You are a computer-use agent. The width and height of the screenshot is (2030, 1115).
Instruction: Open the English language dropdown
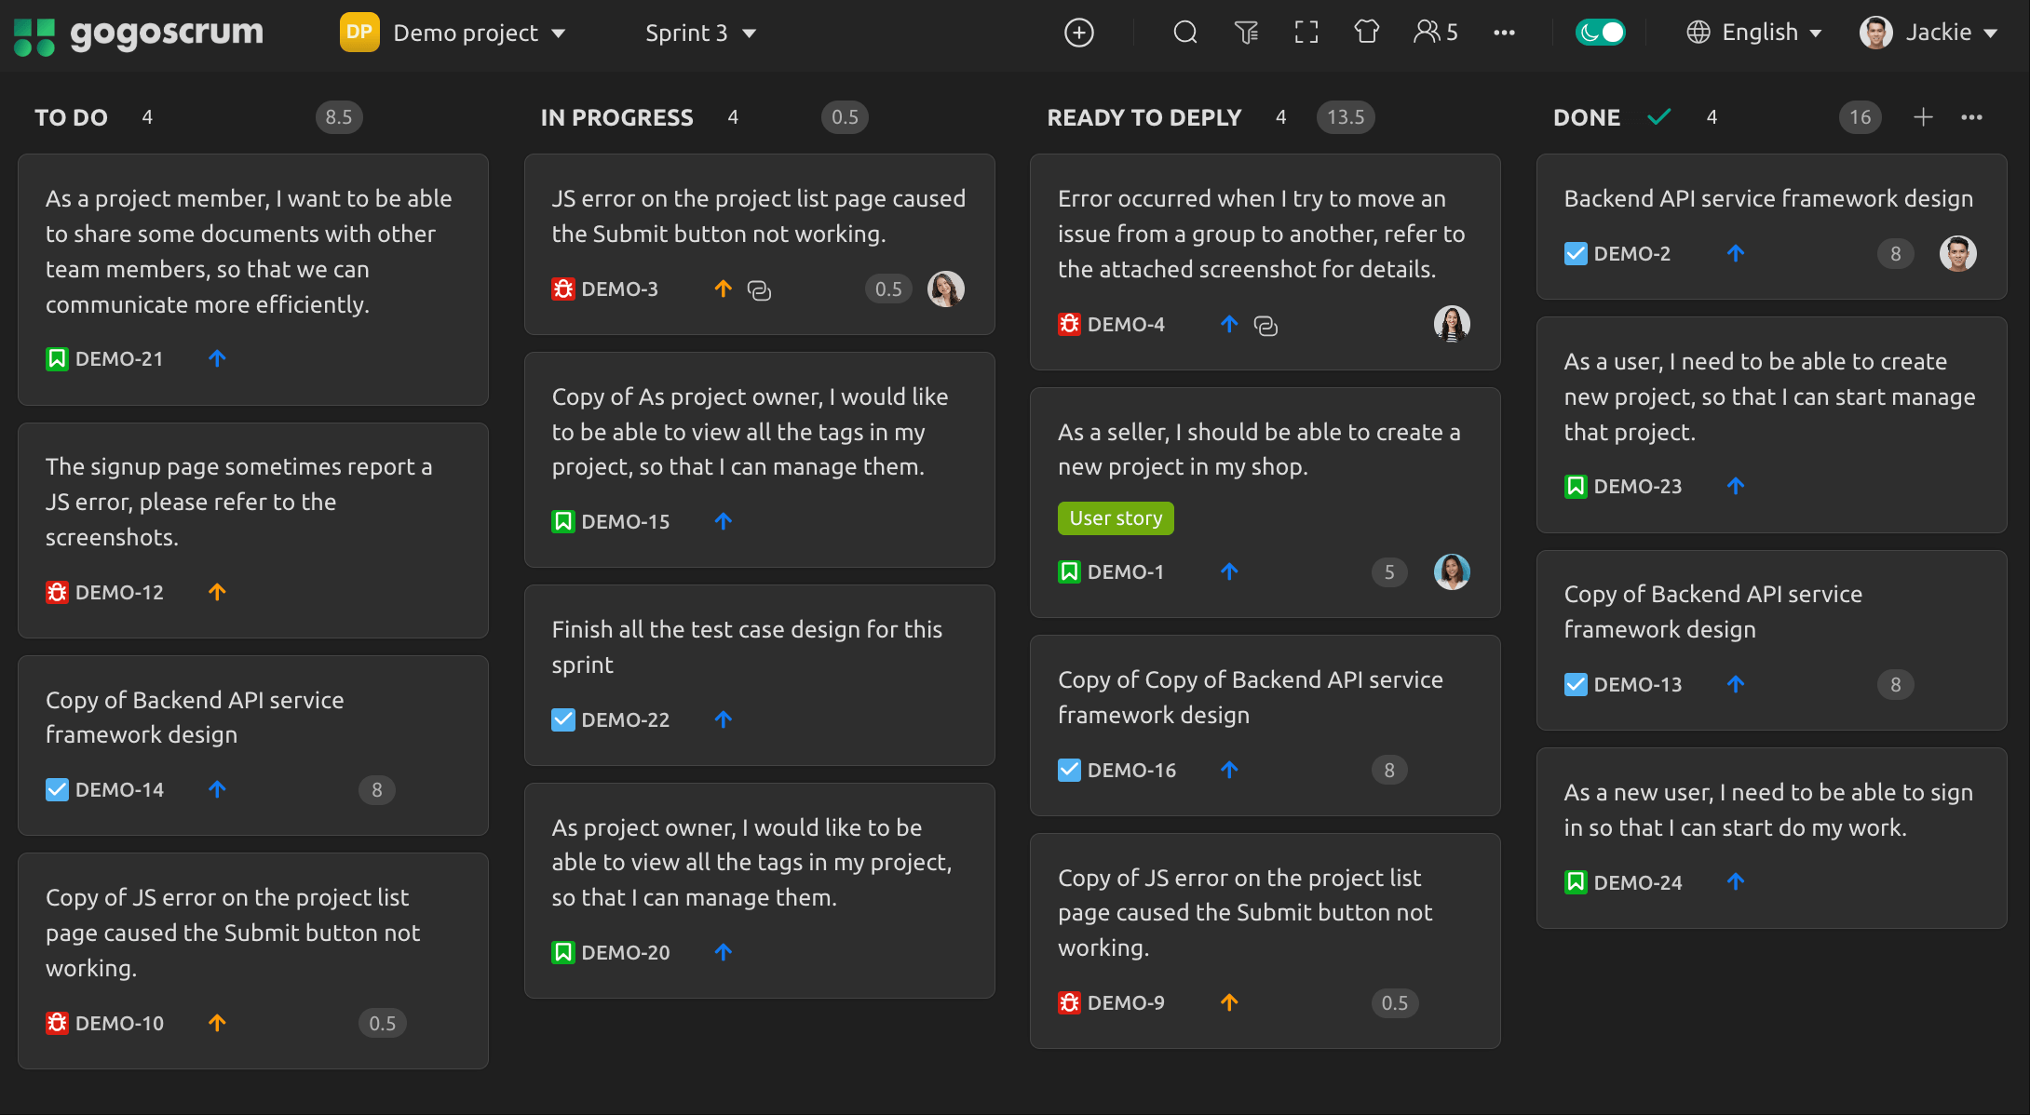point(1754,33)
